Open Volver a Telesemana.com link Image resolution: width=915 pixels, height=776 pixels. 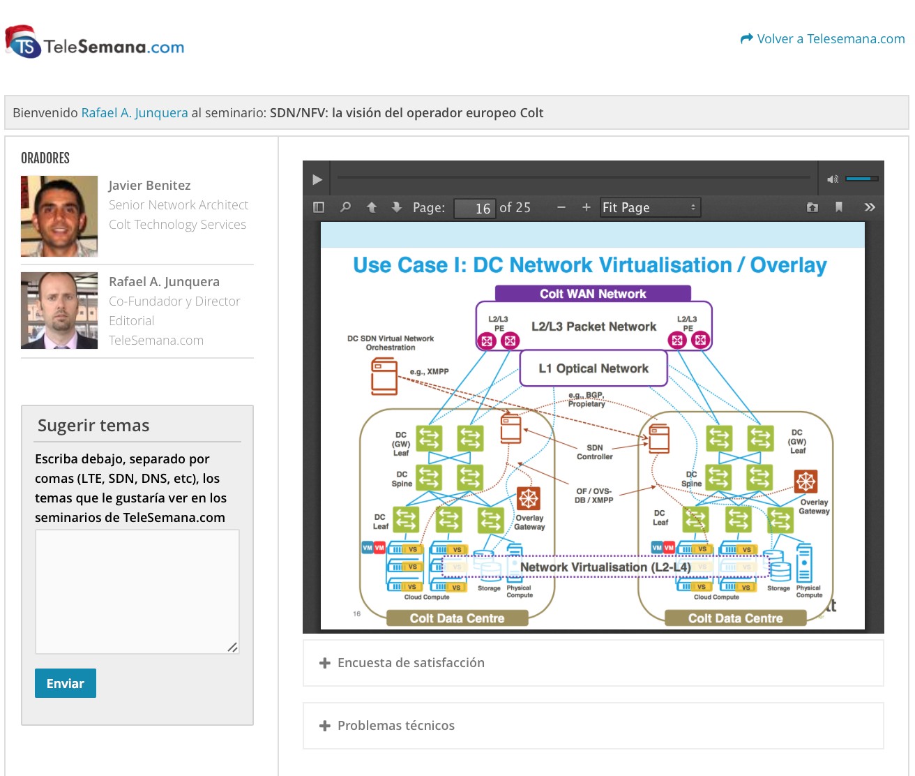(823, 39)
